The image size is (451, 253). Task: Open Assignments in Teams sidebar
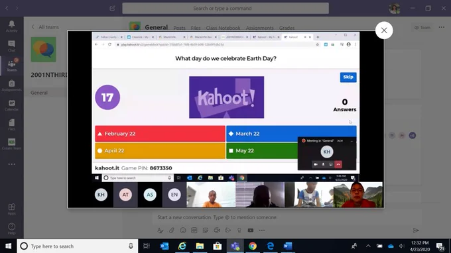click(x=11, y=85)
